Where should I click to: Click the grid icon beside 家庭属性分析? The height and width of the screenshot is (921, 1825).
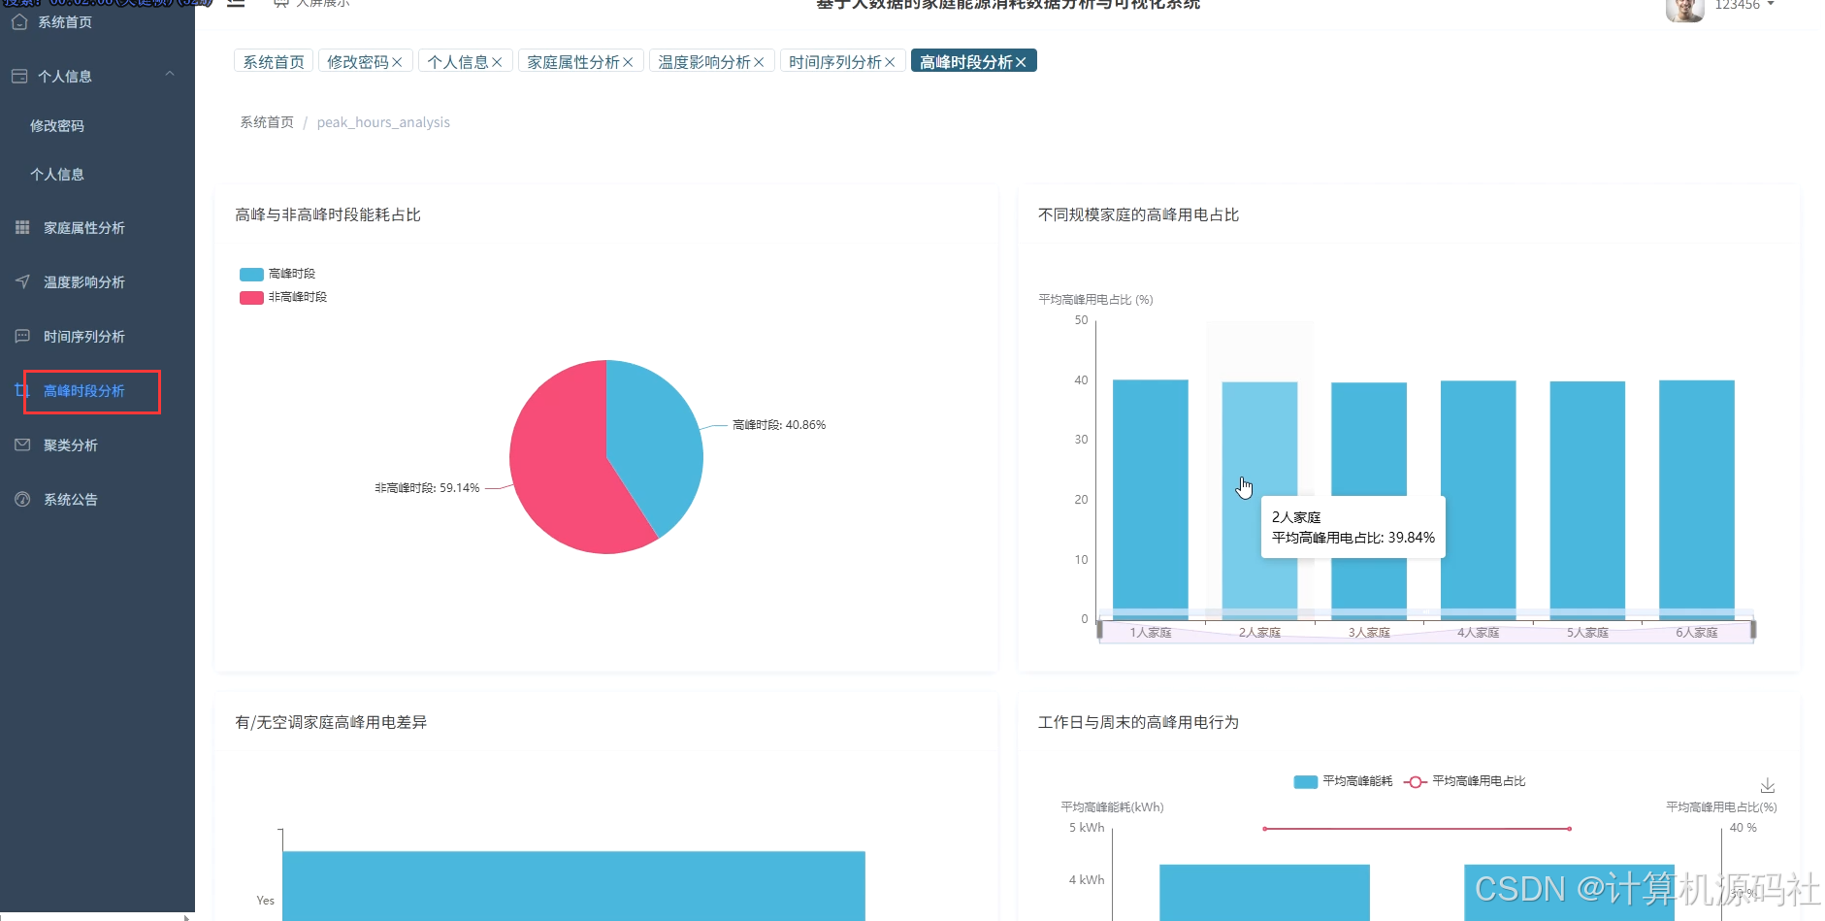pos(22,227)
